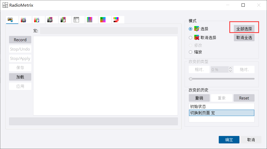Image resolution: width=267 pixels, height=149 pixels.
Task: Select 初始状态 in the history list
Action: point(221,106)
